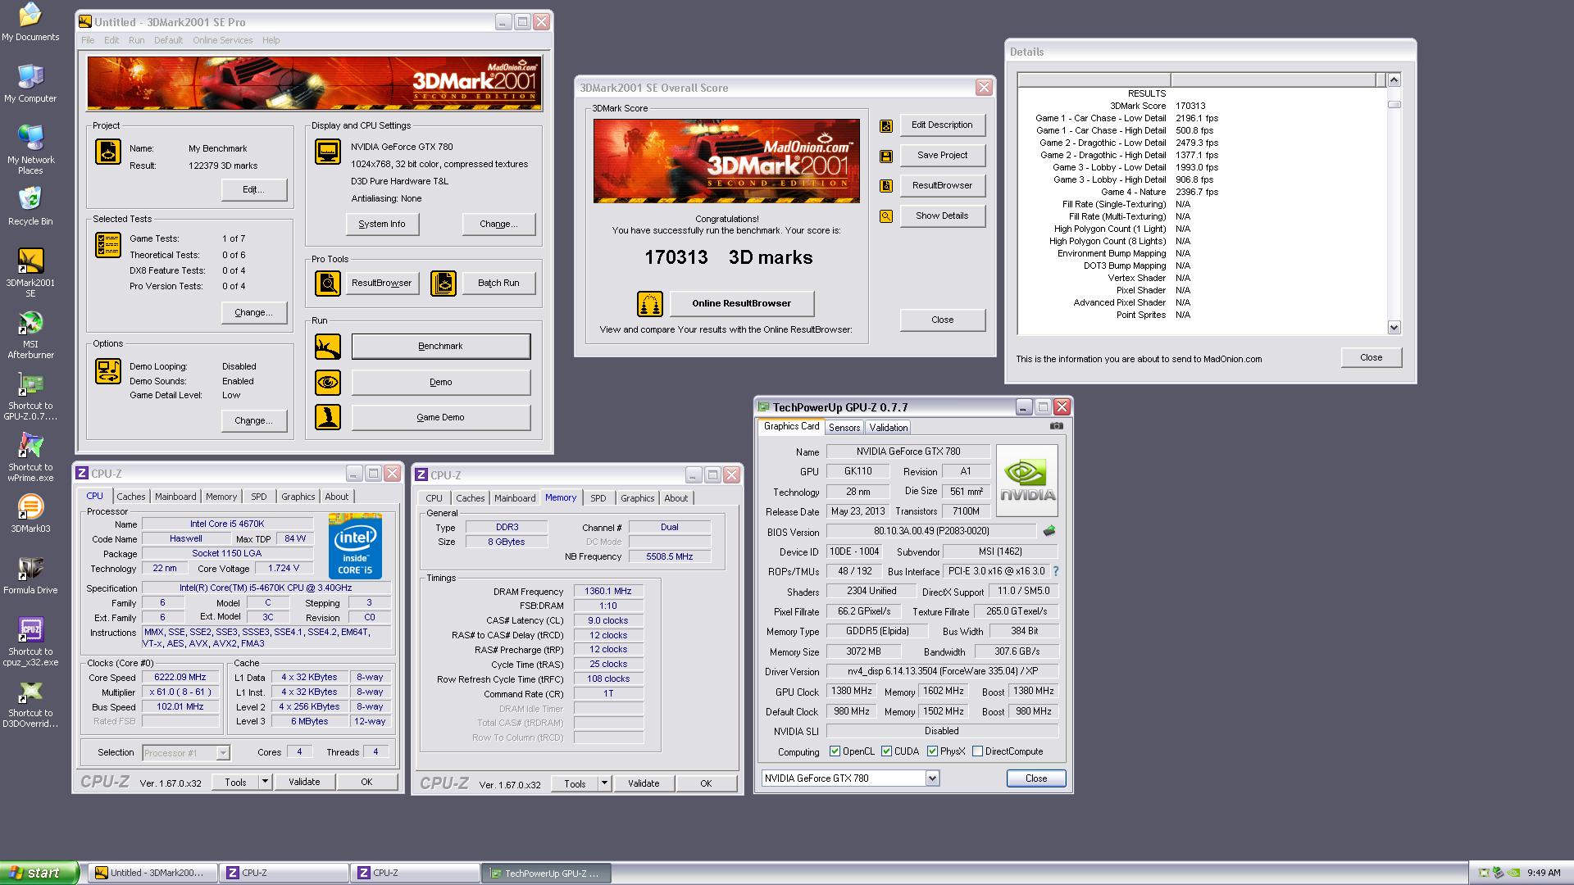Expand the Tools dropdown arrow in left CPU-Z
1574x885 pixels.
click(x=265, y=782)
